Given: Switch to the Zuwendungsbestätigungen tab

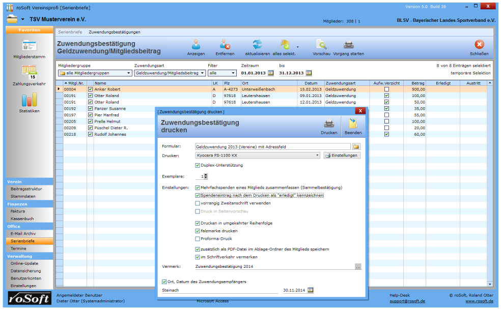Looking at the screenshot, I should click(x=115, y=32).
